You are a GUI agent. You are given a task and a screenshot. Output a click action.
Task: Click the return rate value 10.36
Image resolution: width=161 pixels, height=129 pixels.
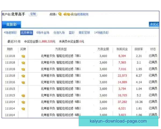pos(139,102)
